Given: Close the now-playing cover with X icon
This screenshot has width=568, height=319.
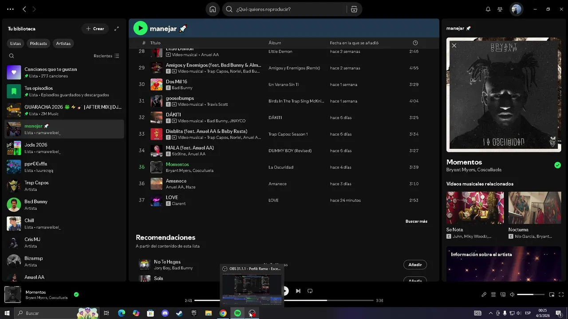Looking at the screenshot, I should (x=454, y=45).
